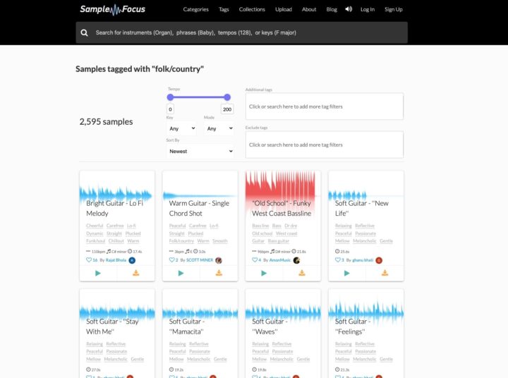Viewport: 508px width, 378px height.
Task: Click the search magnifier icon
Action: coord(85,32)
